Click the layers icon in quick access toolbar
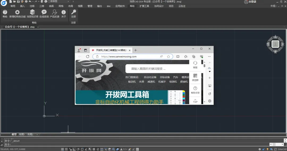 click(42, 2)
